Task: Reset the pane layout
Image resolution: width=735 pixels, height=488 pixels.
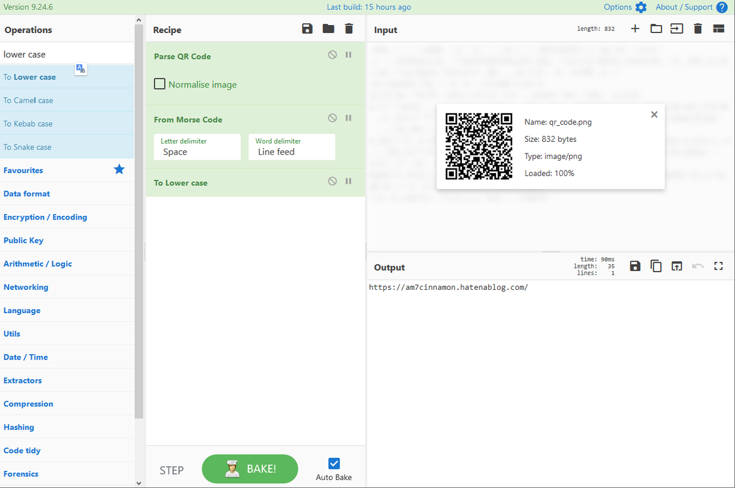Action: [x=718, y=29]
